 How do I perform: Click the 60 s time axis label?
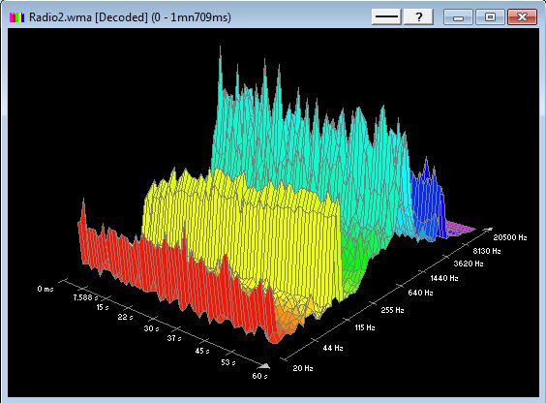click(x=259, y=376)
